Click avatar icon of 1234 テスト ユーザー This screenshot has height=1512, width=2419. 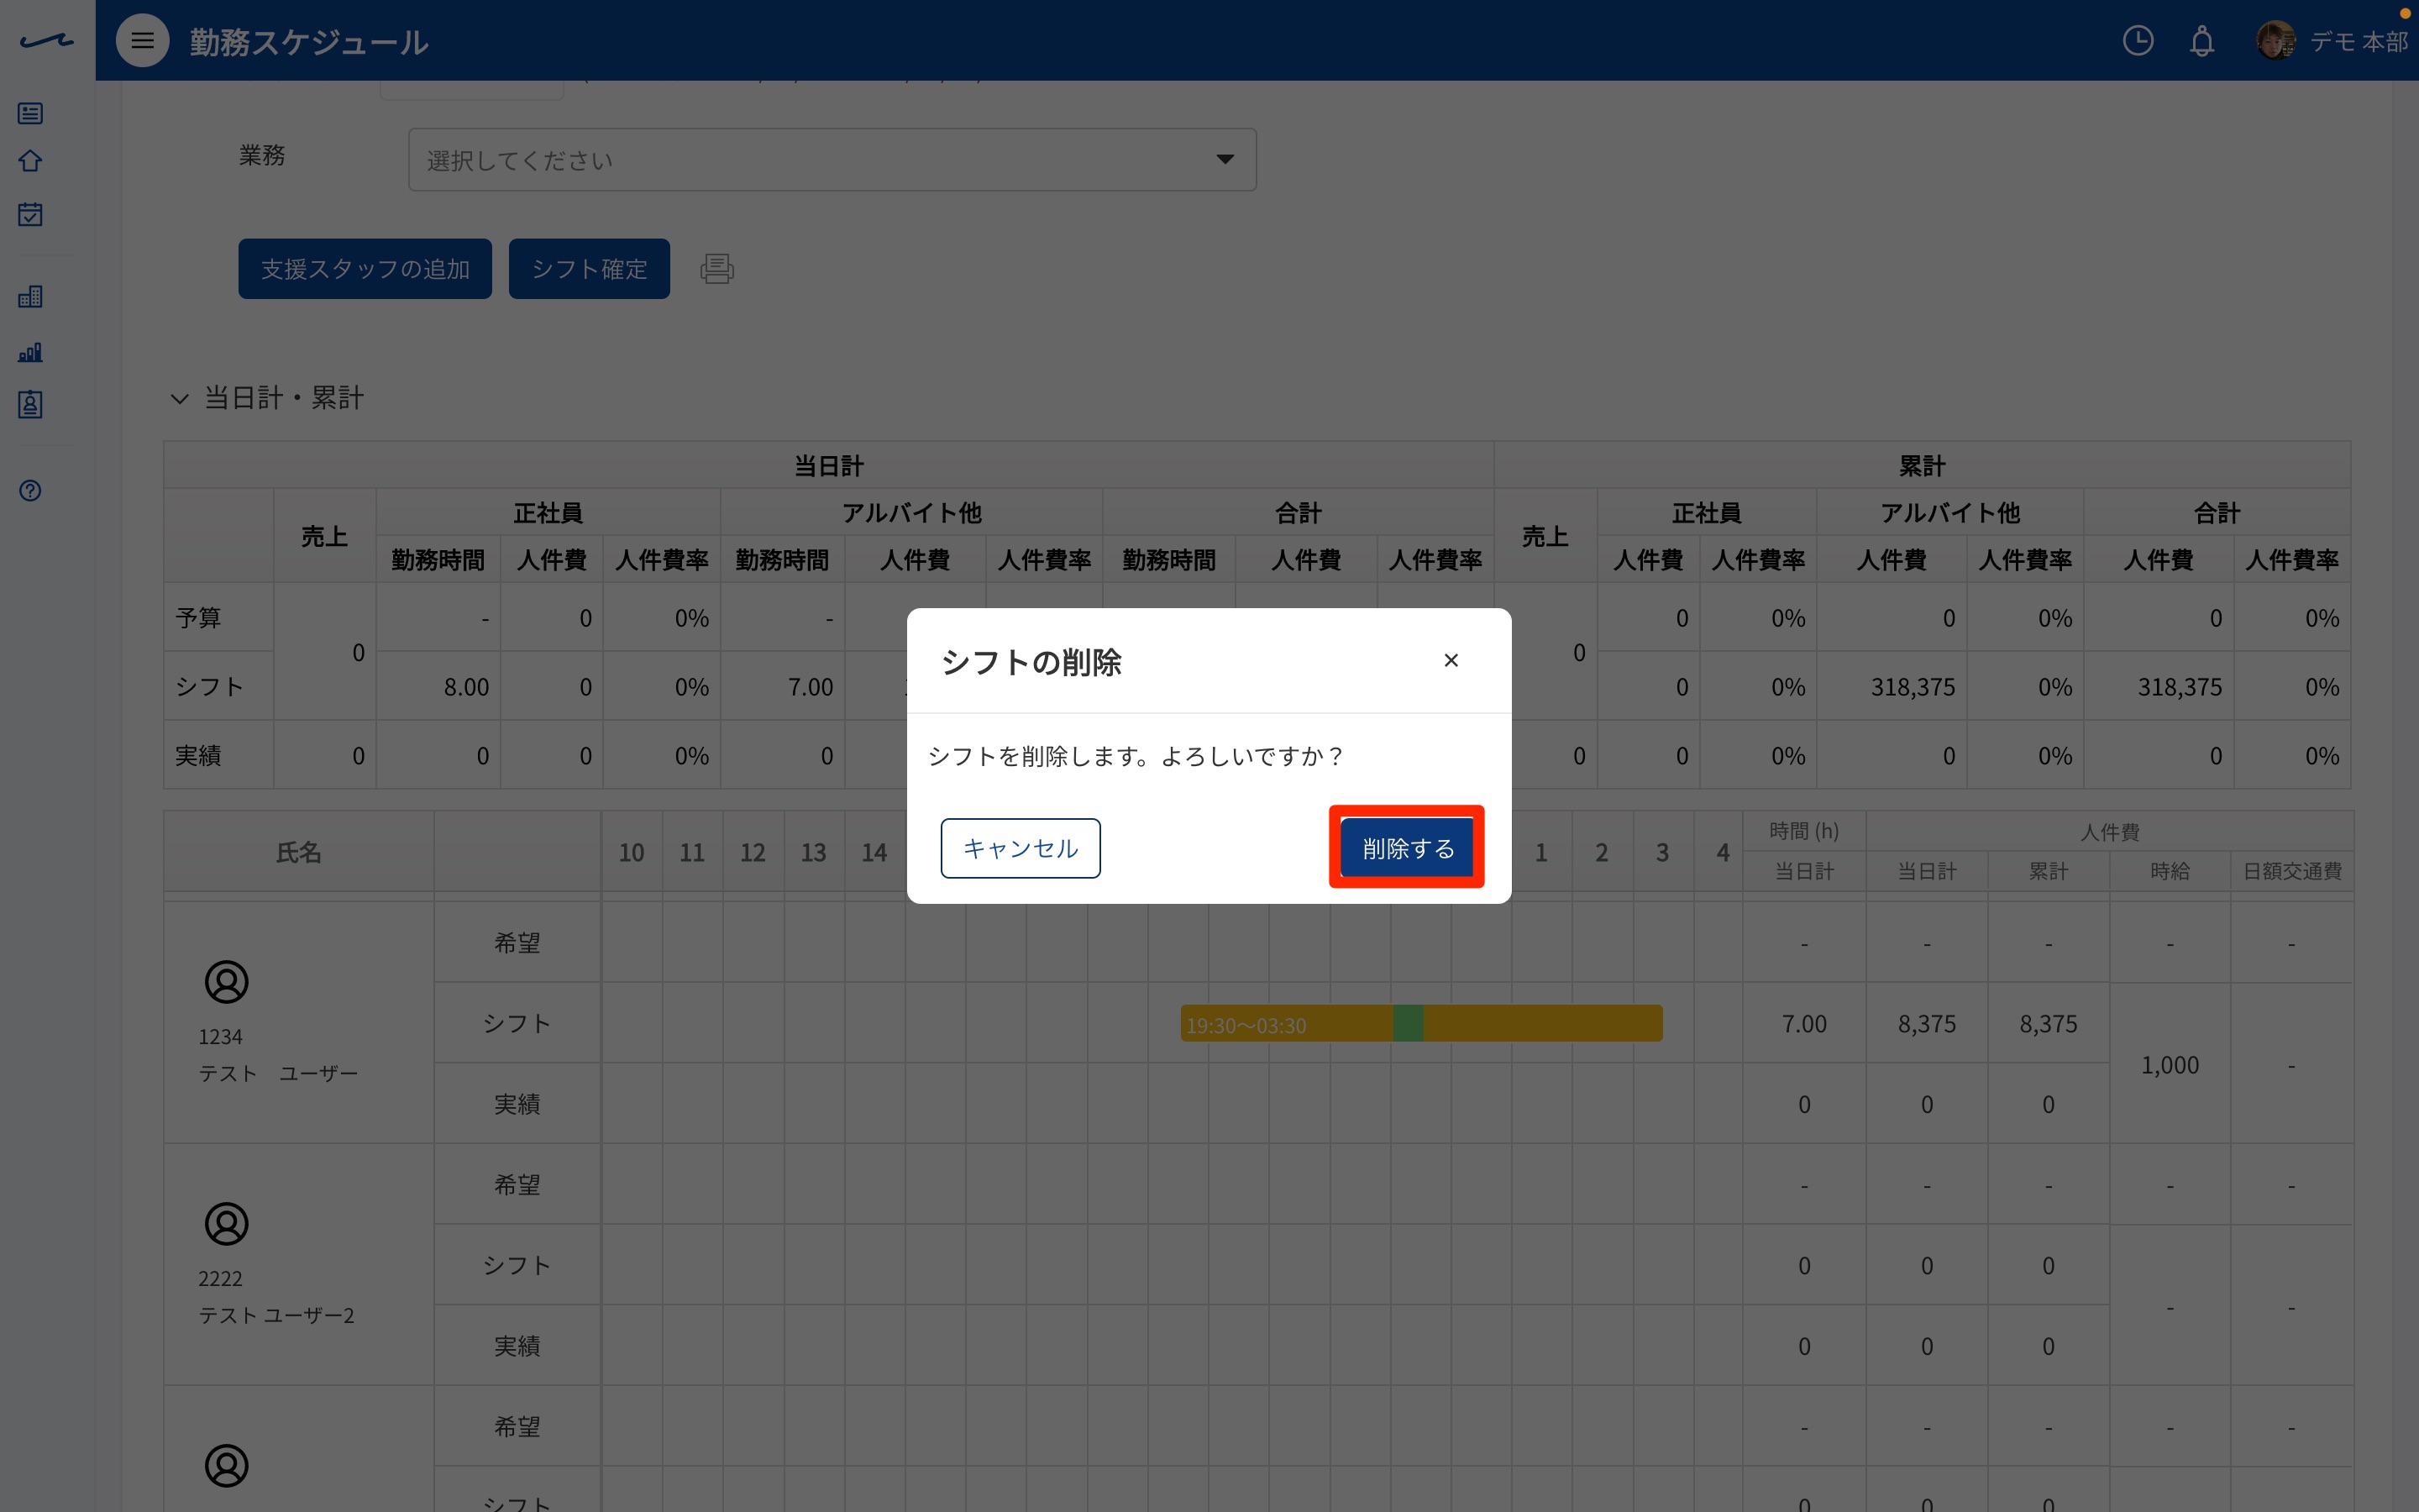coord(226,982)
